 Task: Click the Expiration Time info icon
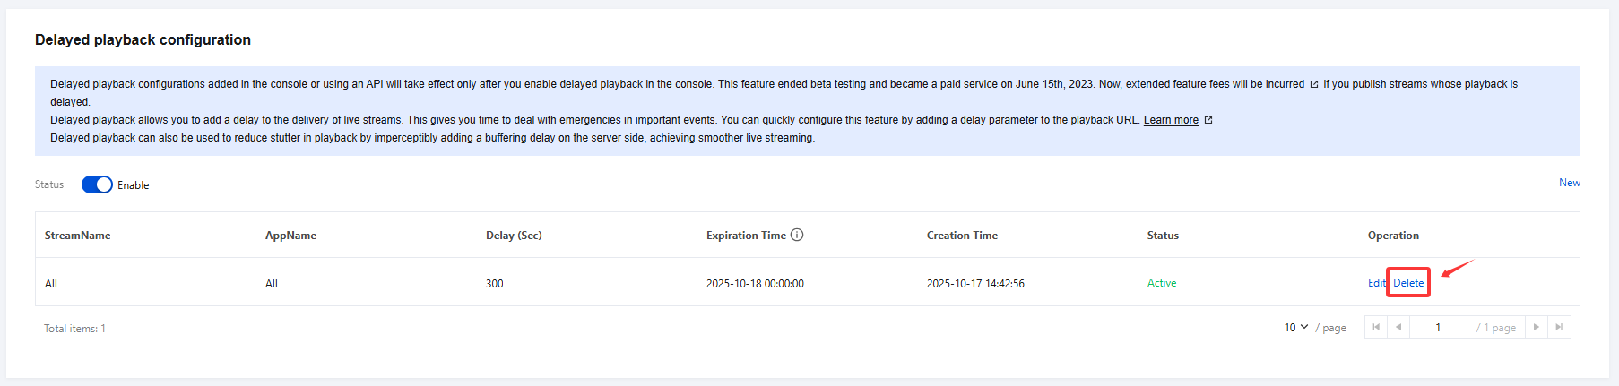(797, 236)
